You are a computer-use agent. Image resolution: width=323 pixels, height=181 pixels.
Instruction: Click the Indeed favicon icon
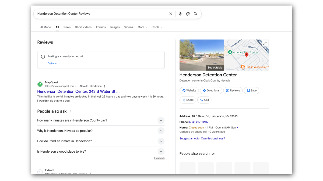[x=40, y=172]
